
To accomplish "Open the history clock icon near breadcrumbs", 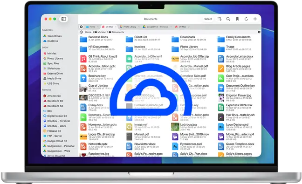I will (x=81, y=32).
